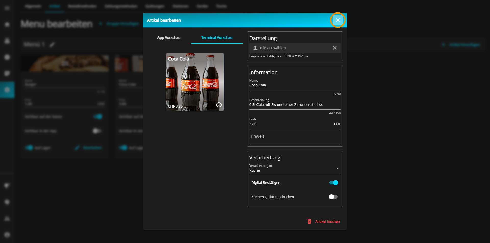This screenshot has height=243, width=490.
Task: Click the pencil icon next to Menü 1
Action: click(x=52, y=45)
